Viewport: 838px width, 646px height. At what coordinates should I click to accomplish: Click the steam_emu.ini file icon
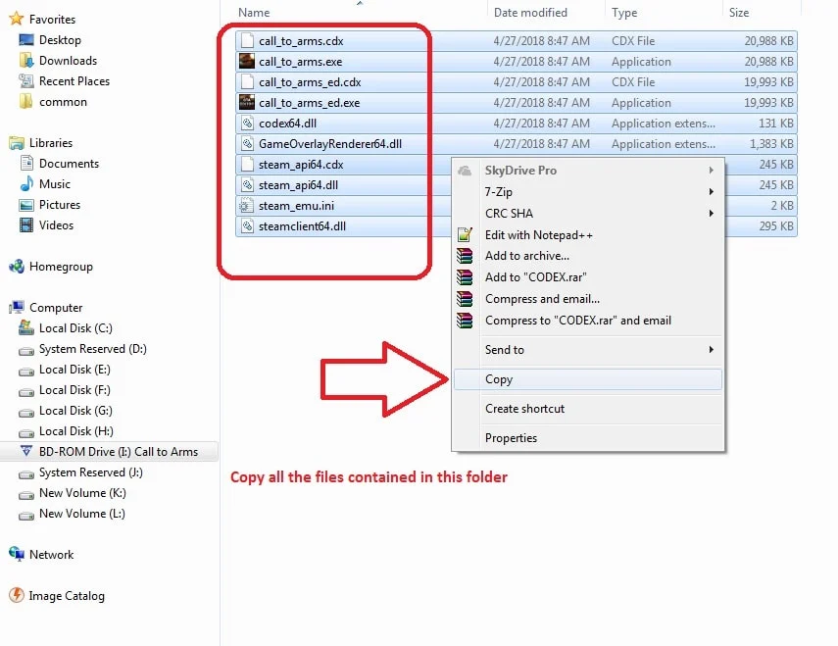[247, 206]
